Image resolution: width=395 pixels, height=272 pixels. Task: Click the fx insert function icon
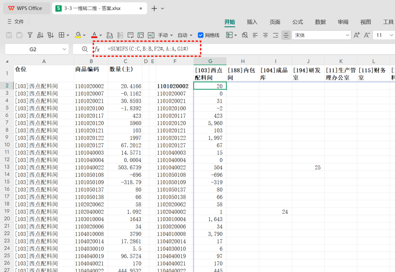coord(97,49)
